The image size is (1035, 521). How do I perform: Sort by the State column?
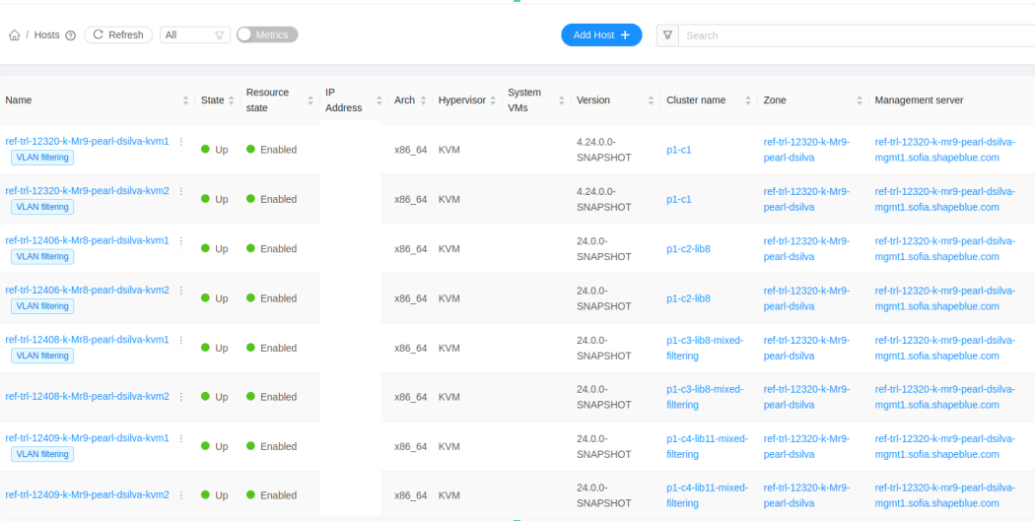coord(231,100)
